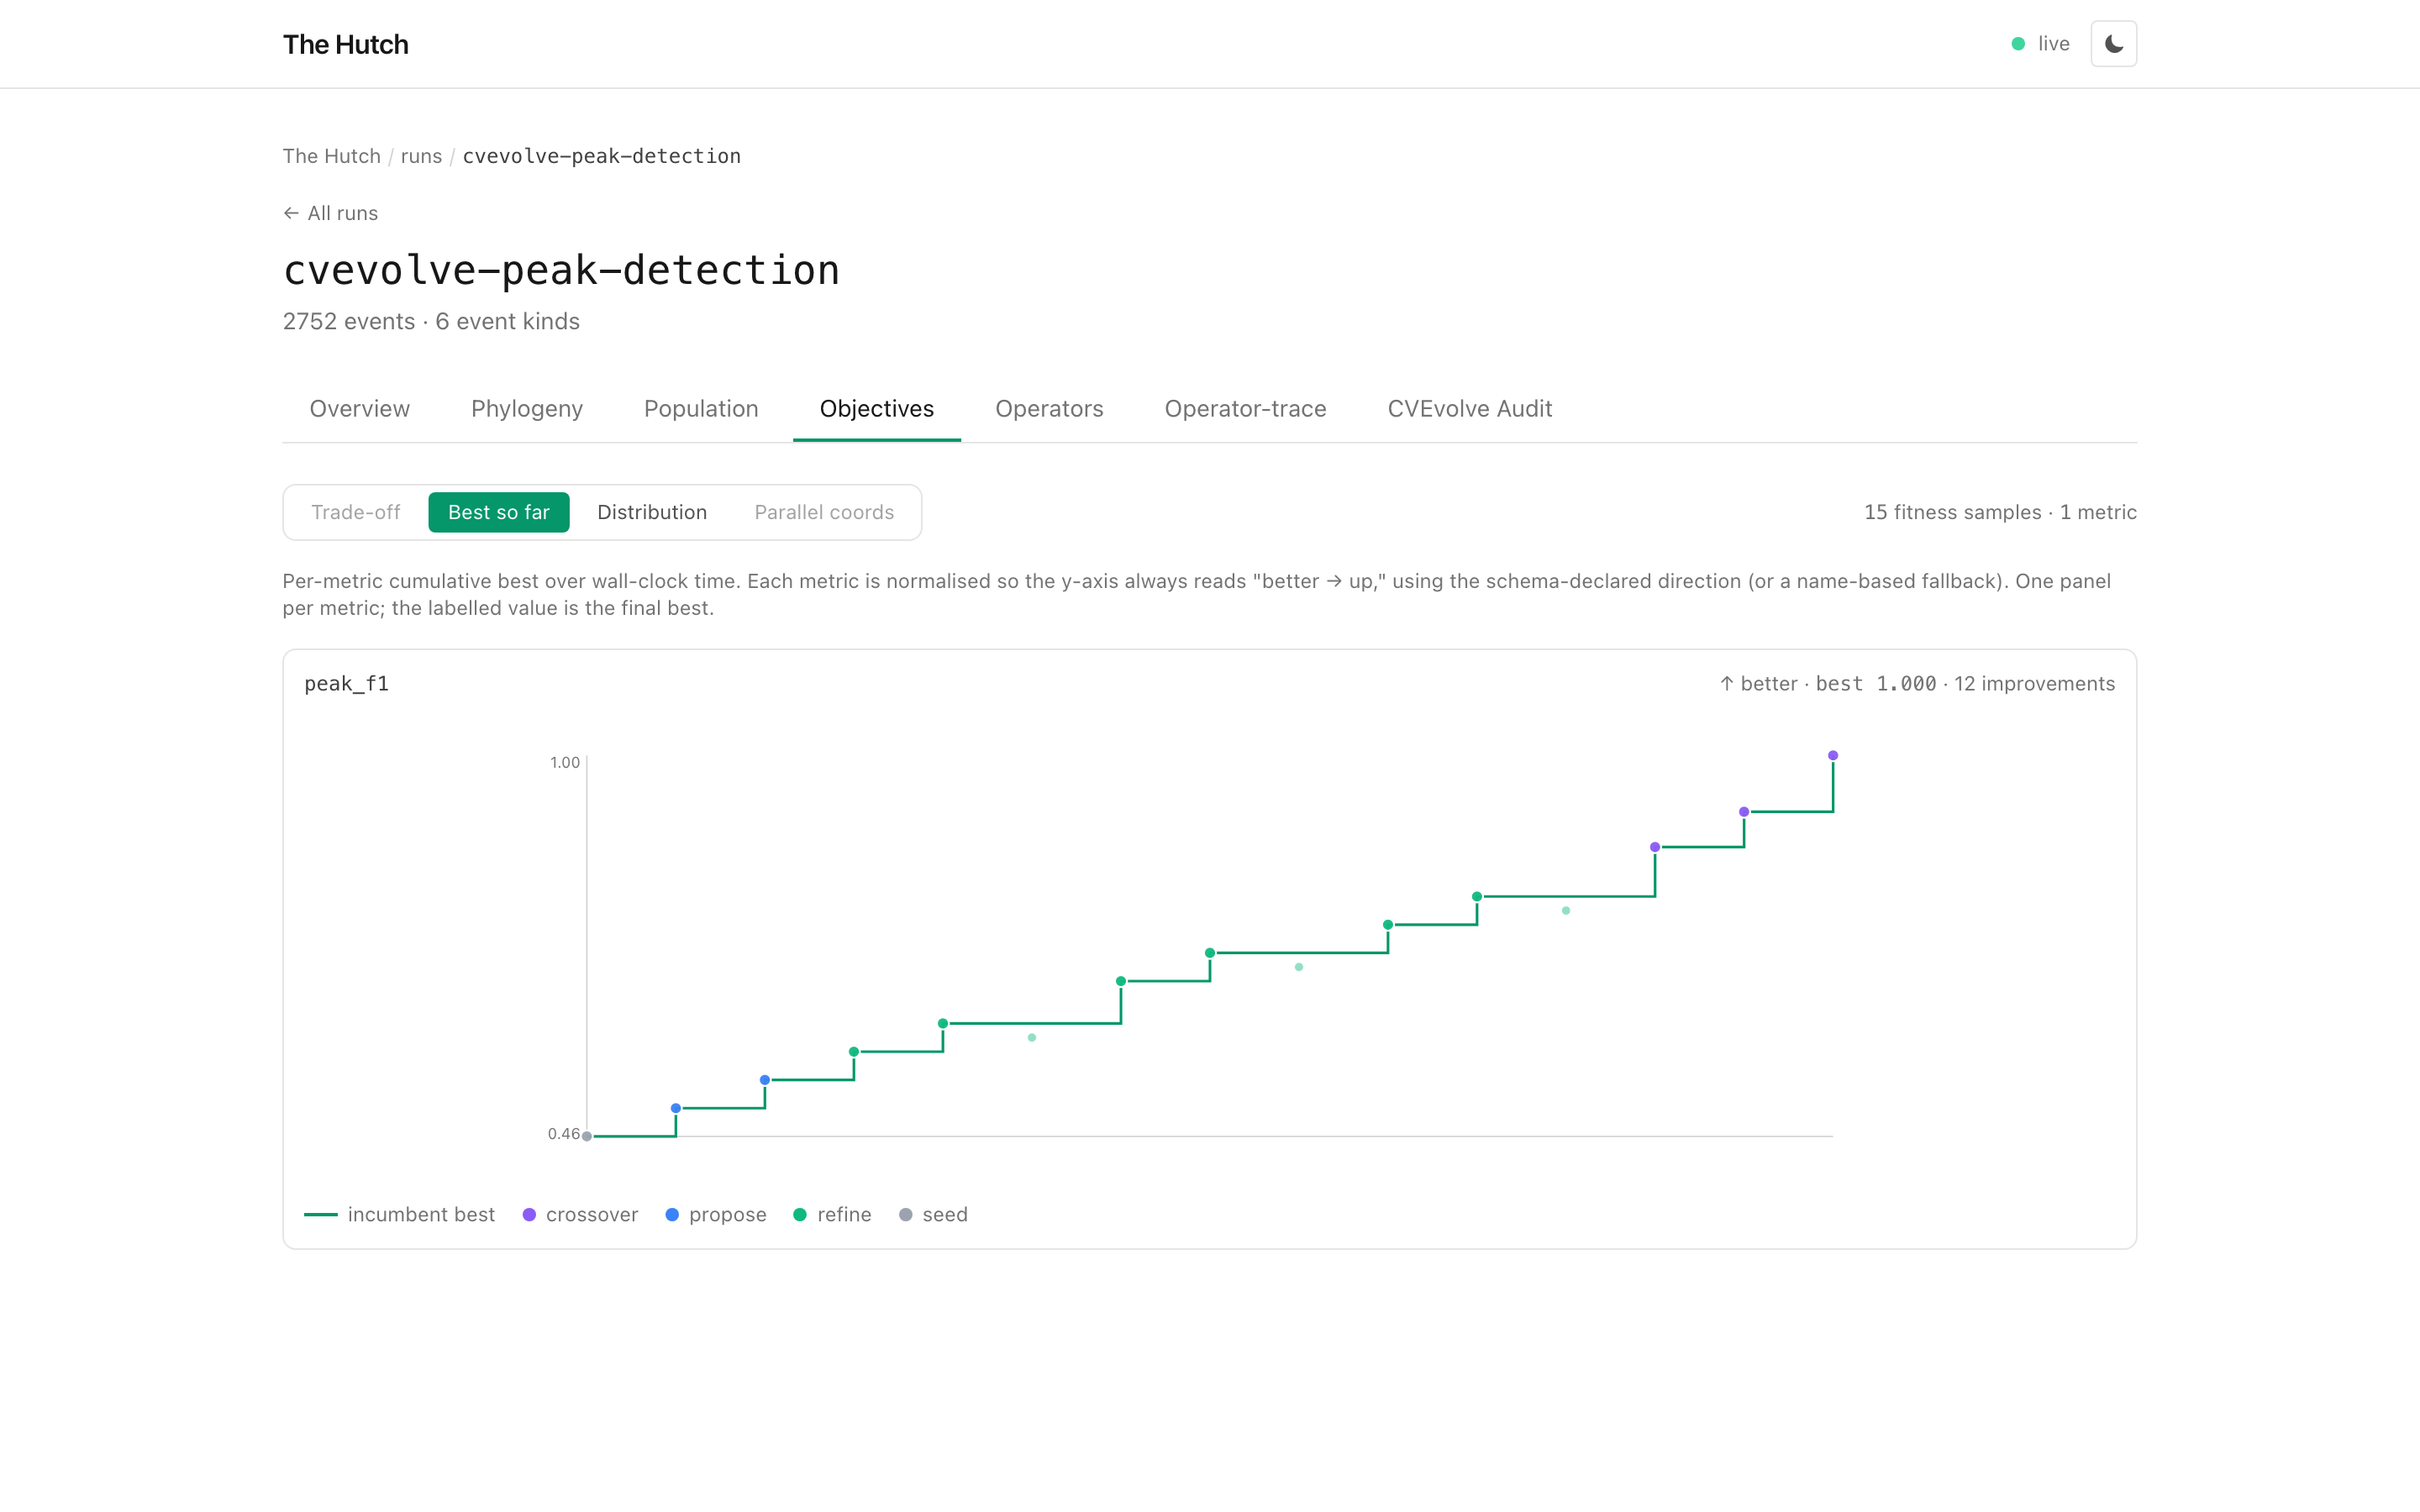Click the final topmost crossover point
Image resolution: width=2420 pixels, height=1512 pixels.
coord(1833,755)
